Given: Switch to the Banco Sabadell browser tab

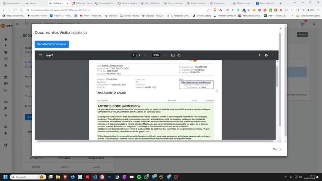Looking at the screenshot, I should point(265,3).
